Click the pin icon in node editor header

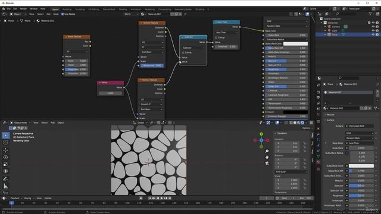(185, 14)
